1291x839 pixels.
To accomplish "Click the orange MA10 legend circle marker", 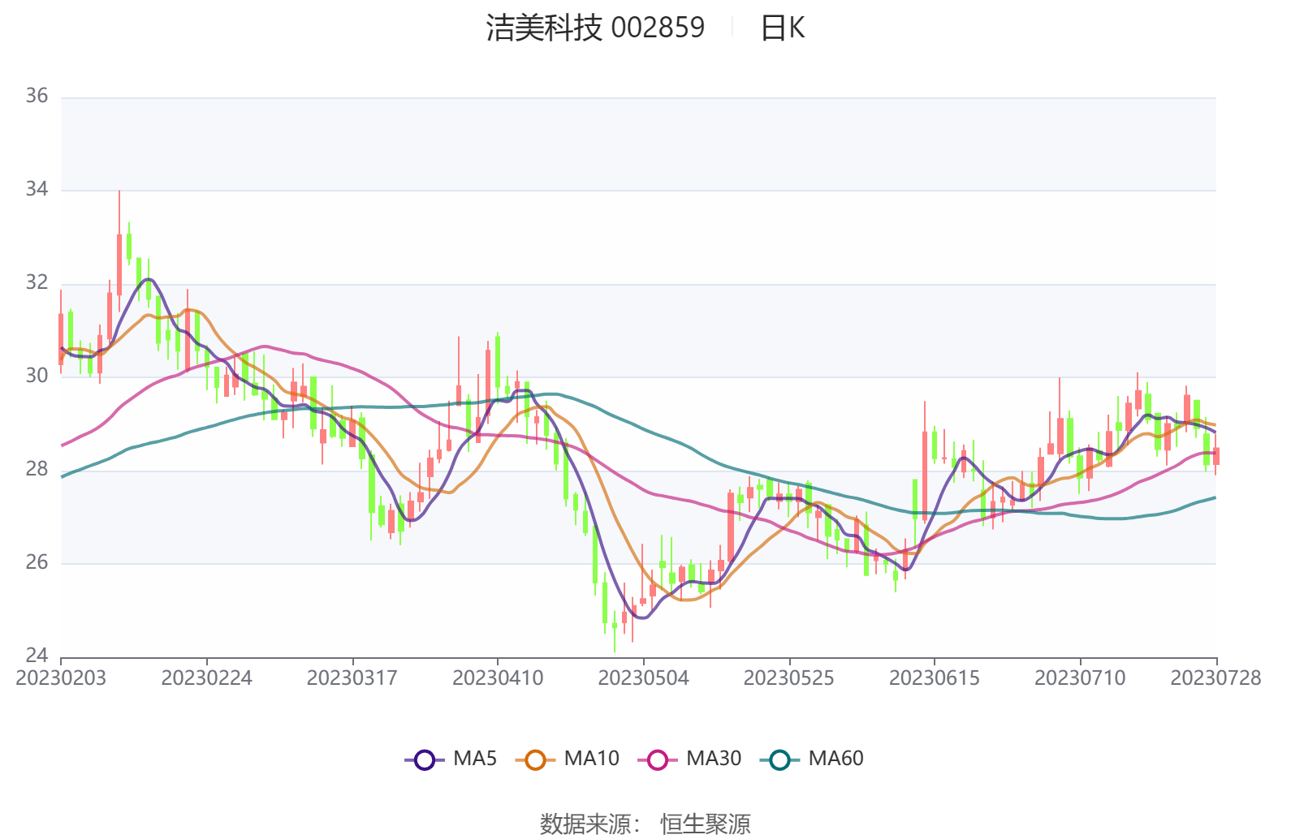I will (x=535, y=759).
